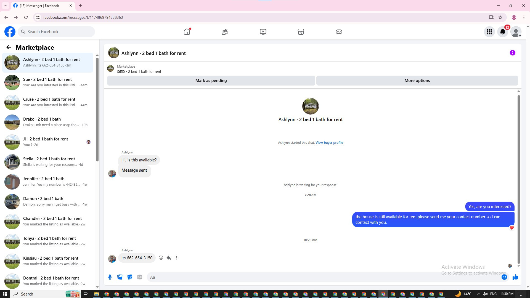Go to the Facebook Home tab

tap(187, 32)
